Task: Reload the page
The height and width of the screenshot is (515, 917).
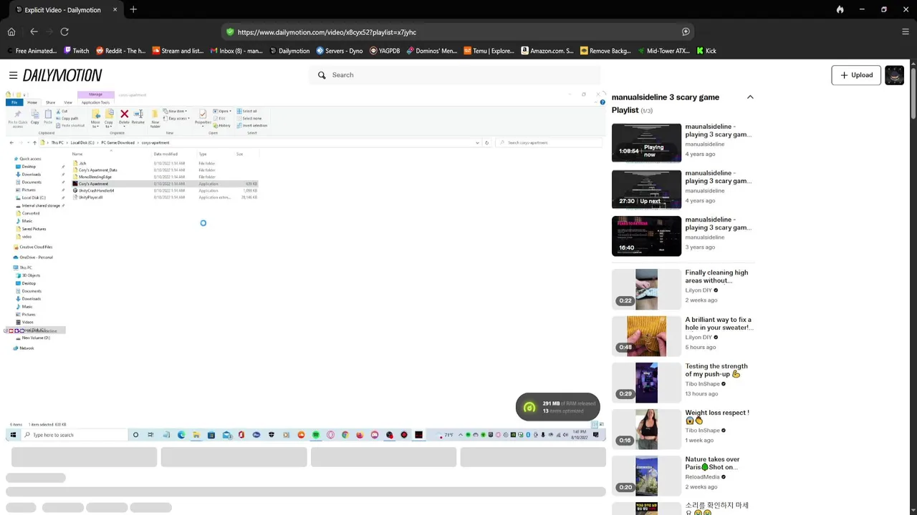Action: coord(64,31)
